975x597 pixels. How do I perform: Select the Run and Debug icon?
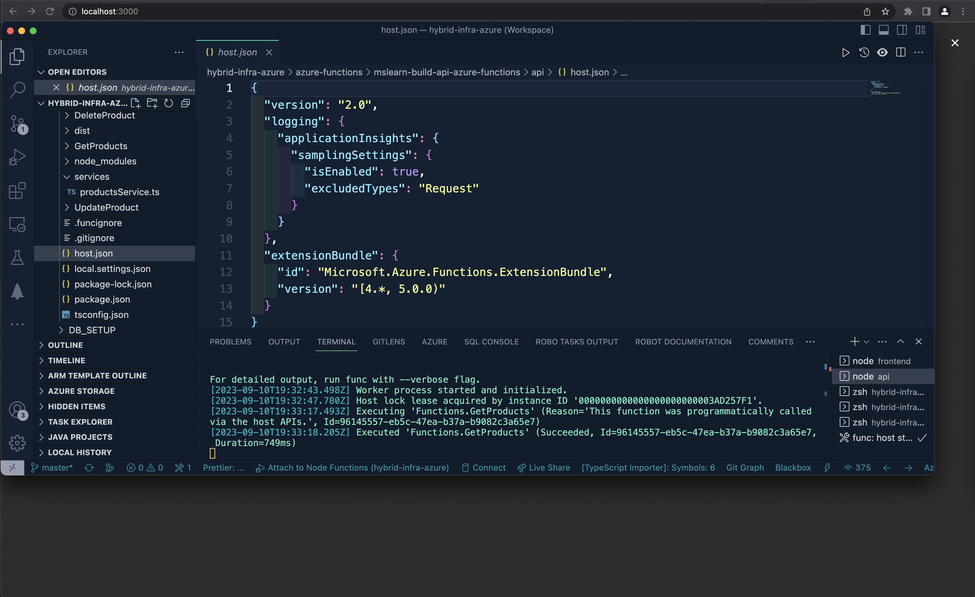[17, 157]
